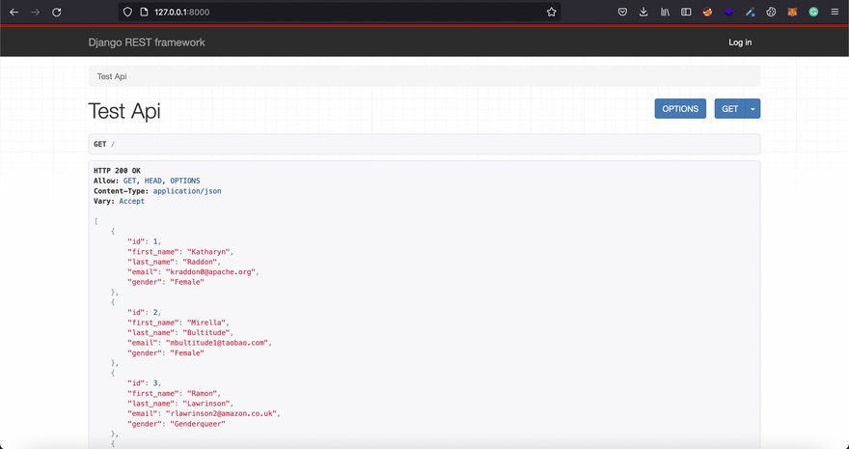Image resolution: width=849 pixels, height=449 pixels.
Task: Open the cookie extension icon
Action: point(707,12)
